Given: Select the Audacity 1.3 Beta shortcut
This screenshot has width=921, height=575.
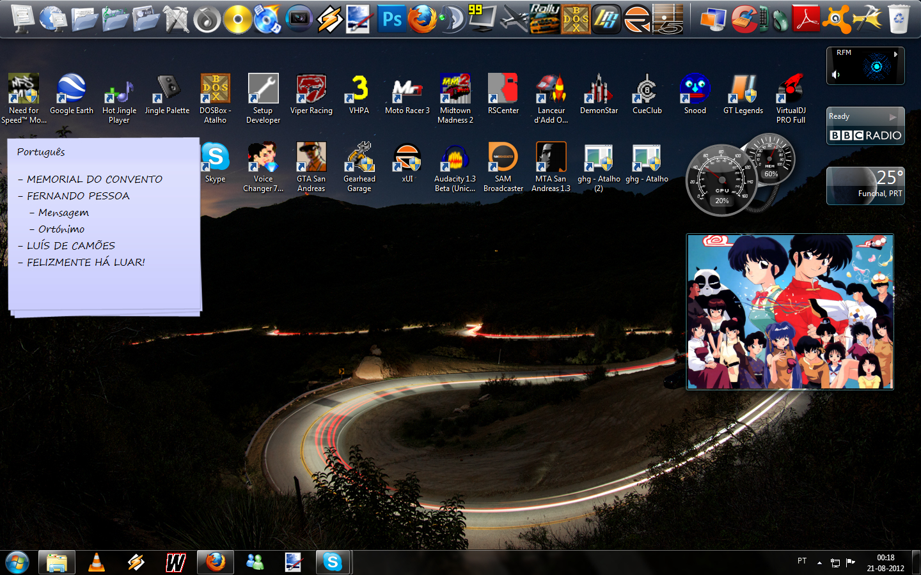Looking at the screenshot, I should [455, 167].
